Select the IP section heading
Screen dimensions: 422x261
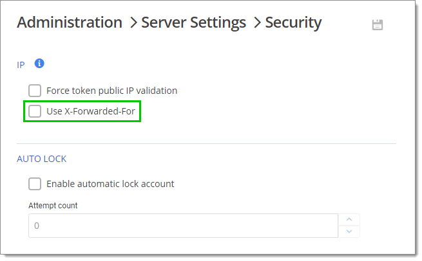pyautogui.click(x=21, y=65)
